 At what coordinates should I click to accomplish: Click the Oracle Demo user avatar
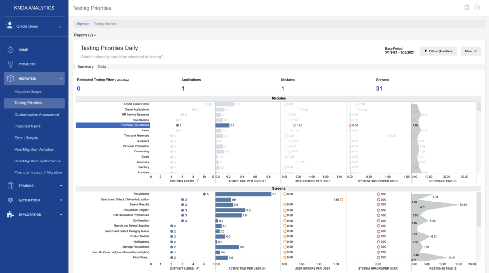10,26
